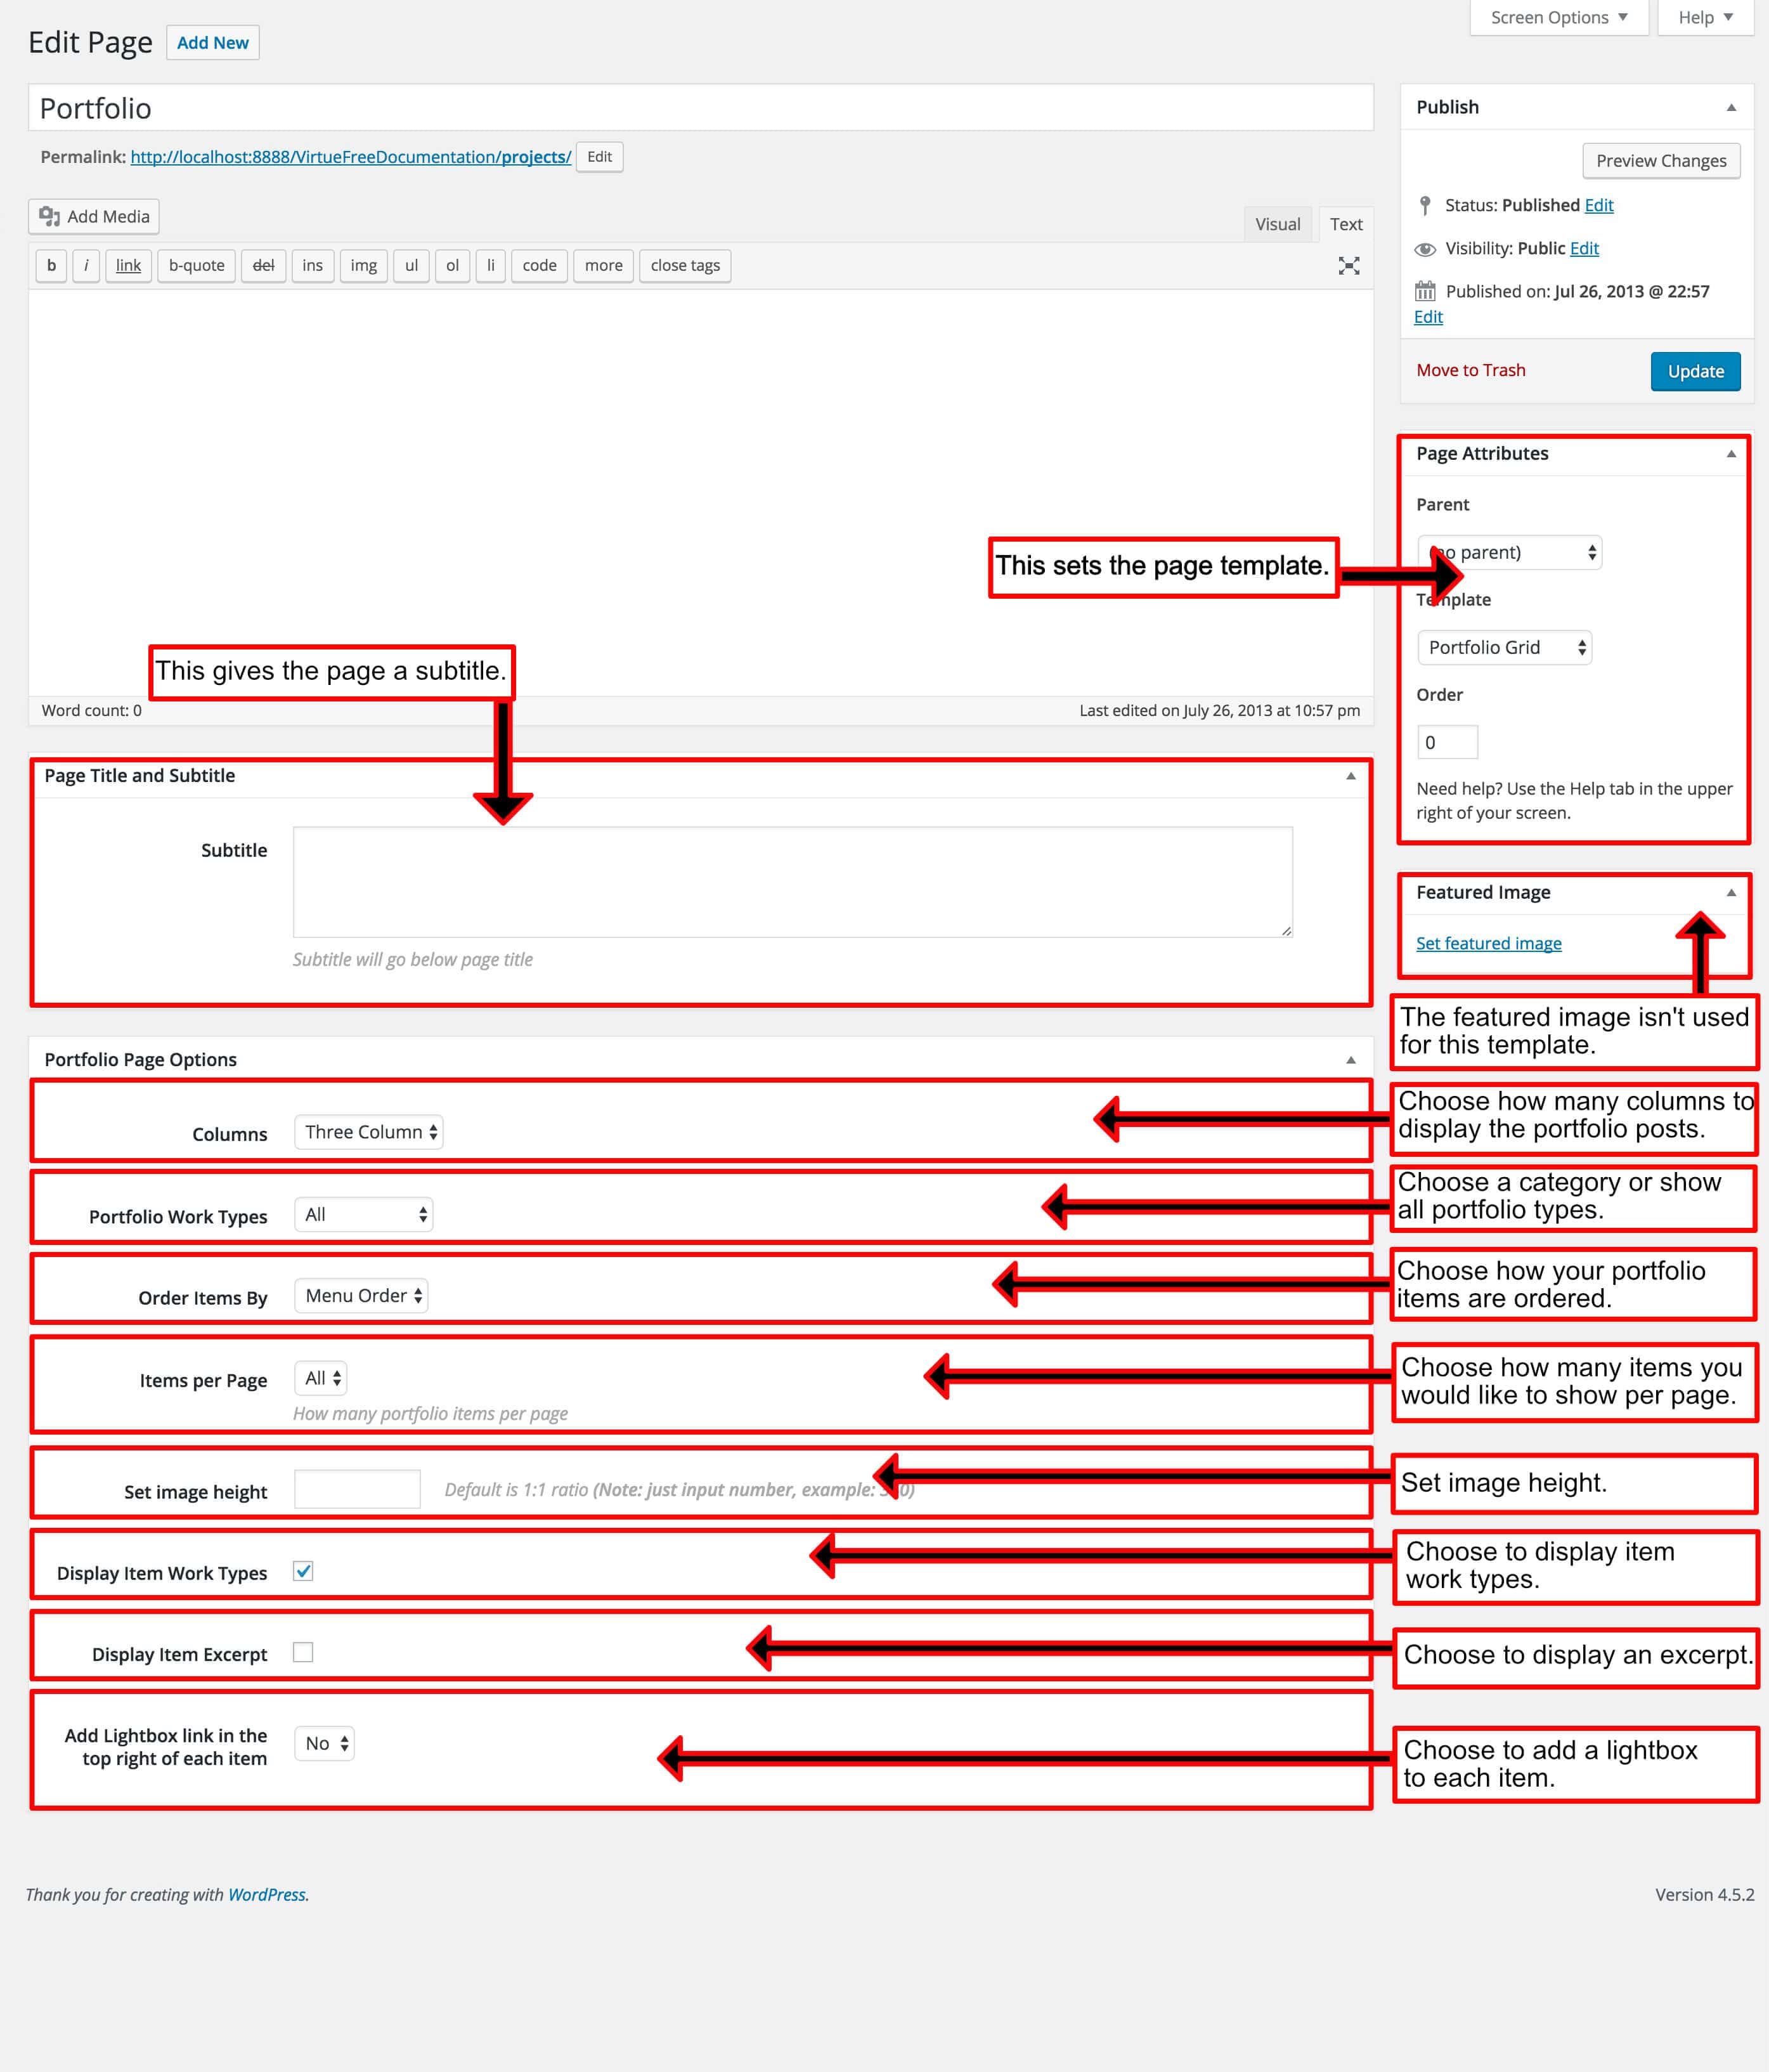Open the Template Portfolio Grid dropdown

click(1504, 648)
